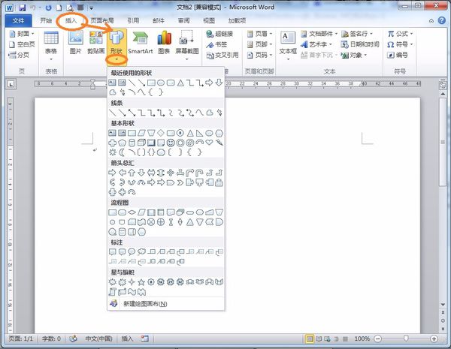
Task: Insert a 交叉引用 cross-reference
Action: (x=222, y=55)
